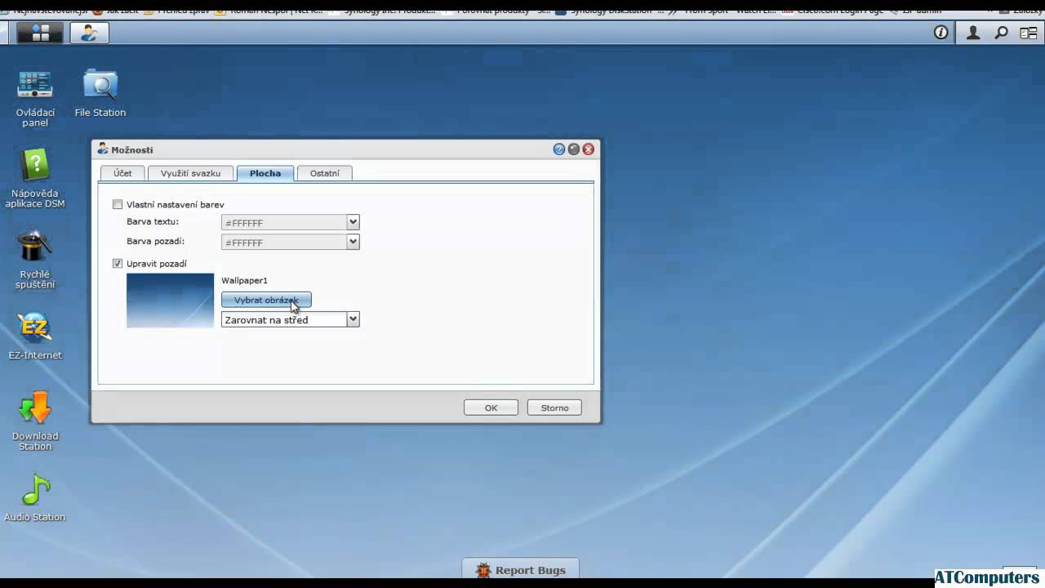This screenshot has width=1045, height=588.
Task: Open the pilot view icon top right
Action: (1030, 33)
